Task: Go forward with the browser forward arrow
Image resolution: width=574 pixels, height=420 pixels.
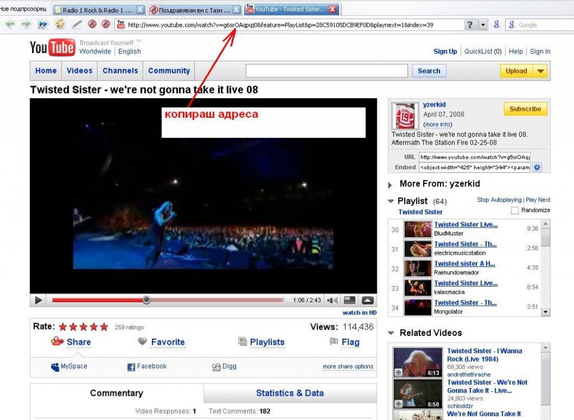Action: pos(26,25)
